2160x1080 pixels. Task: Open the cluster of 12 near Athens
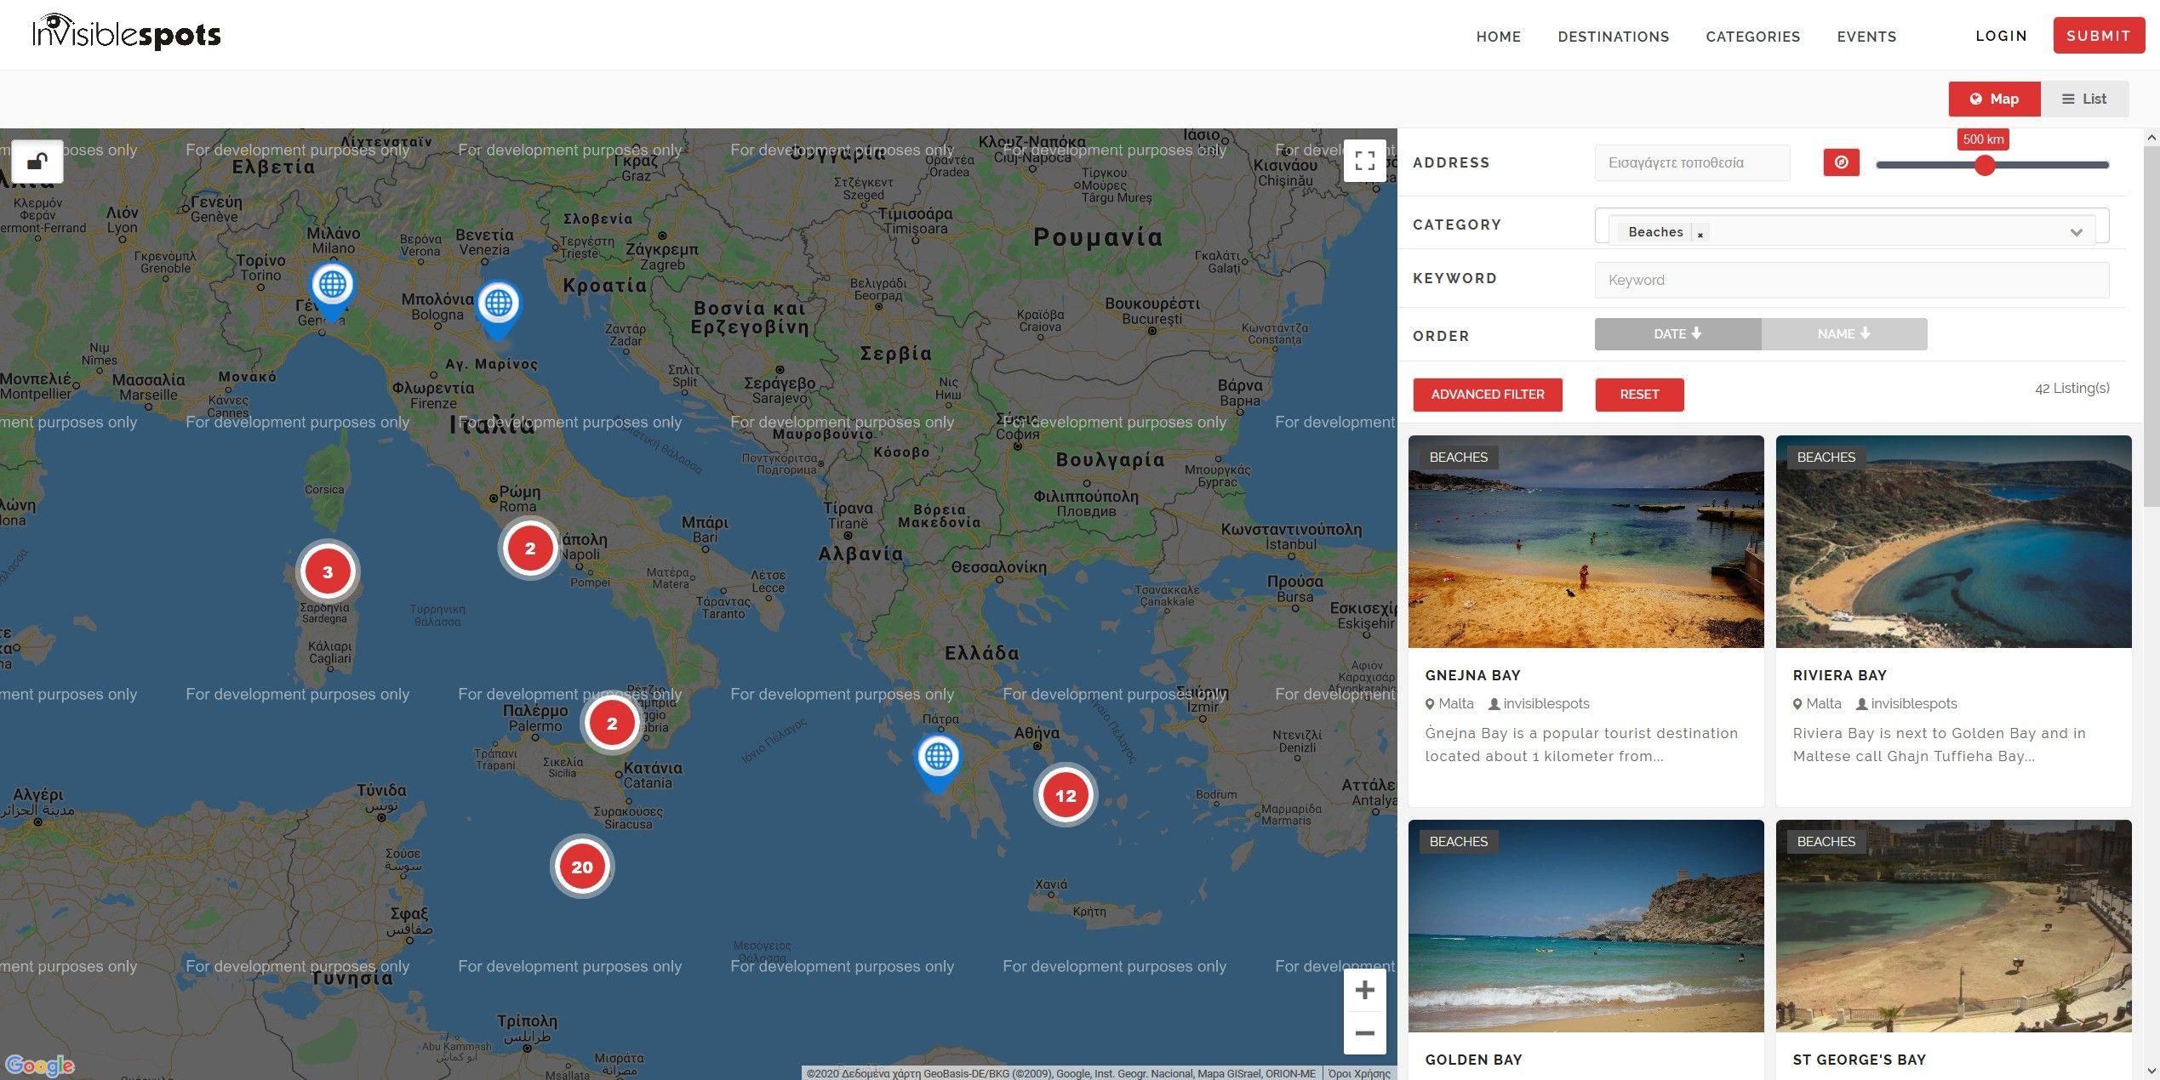(1066, 795)
